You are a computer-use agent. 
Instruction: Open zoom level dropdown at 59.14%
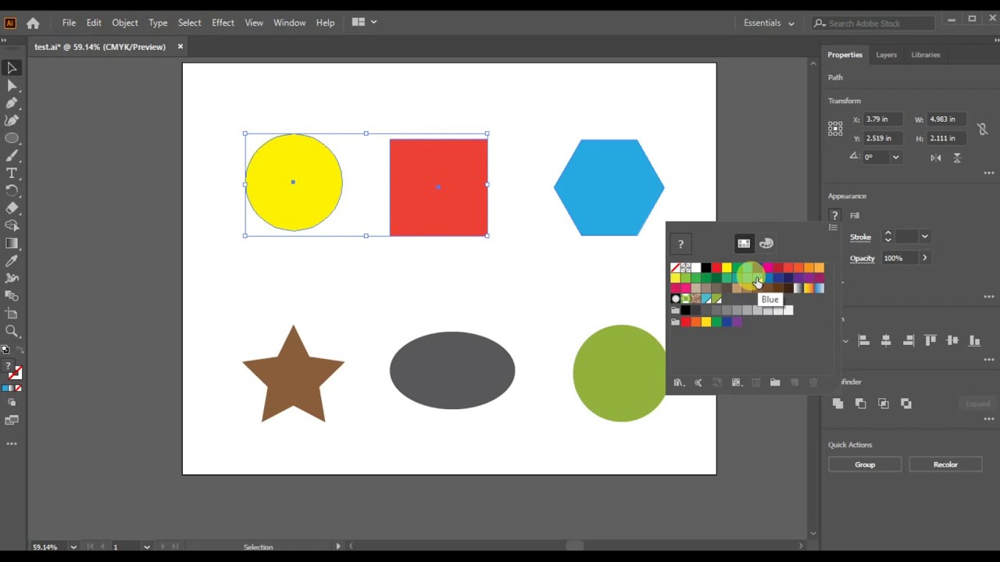tap(73, 547)
